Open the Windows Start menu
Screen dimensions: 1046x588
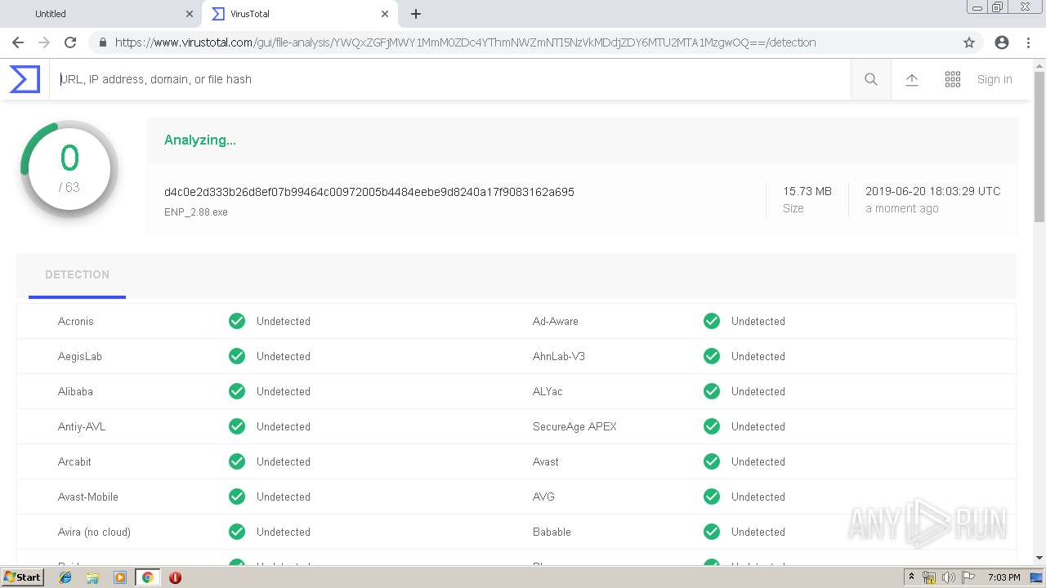[x=23, y=577]
